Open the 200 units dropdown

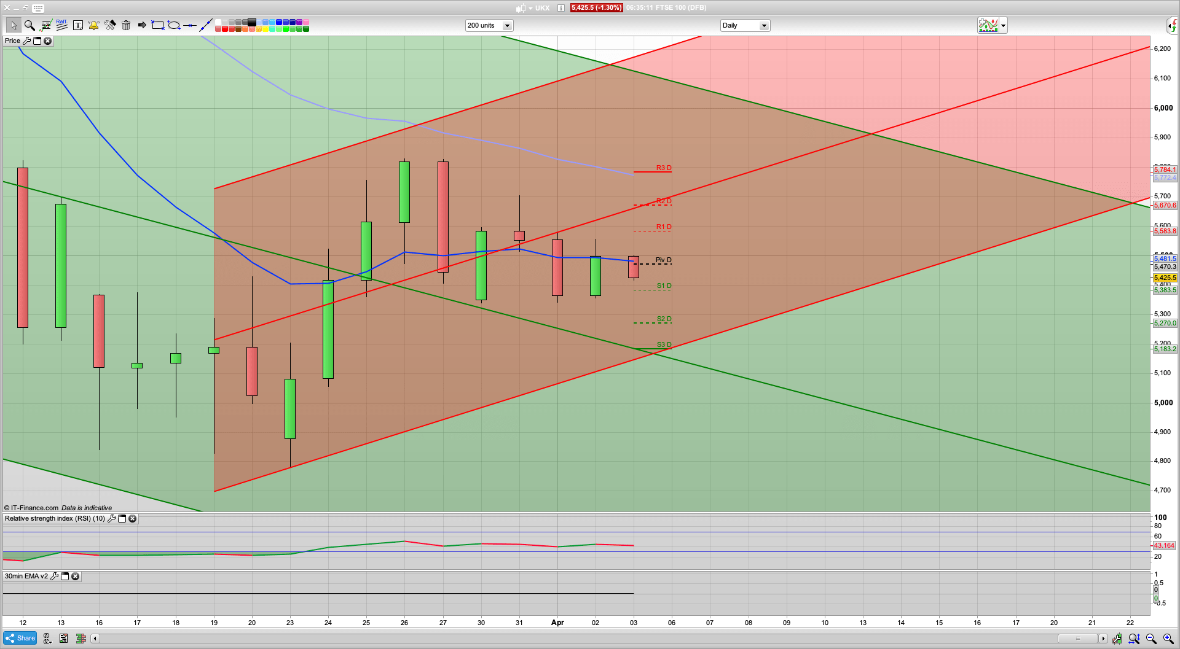click(507, 26)
